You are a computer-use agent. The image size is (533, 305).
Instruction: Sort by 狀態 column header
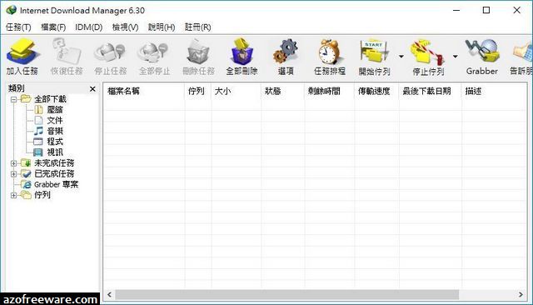coord(282,91)
